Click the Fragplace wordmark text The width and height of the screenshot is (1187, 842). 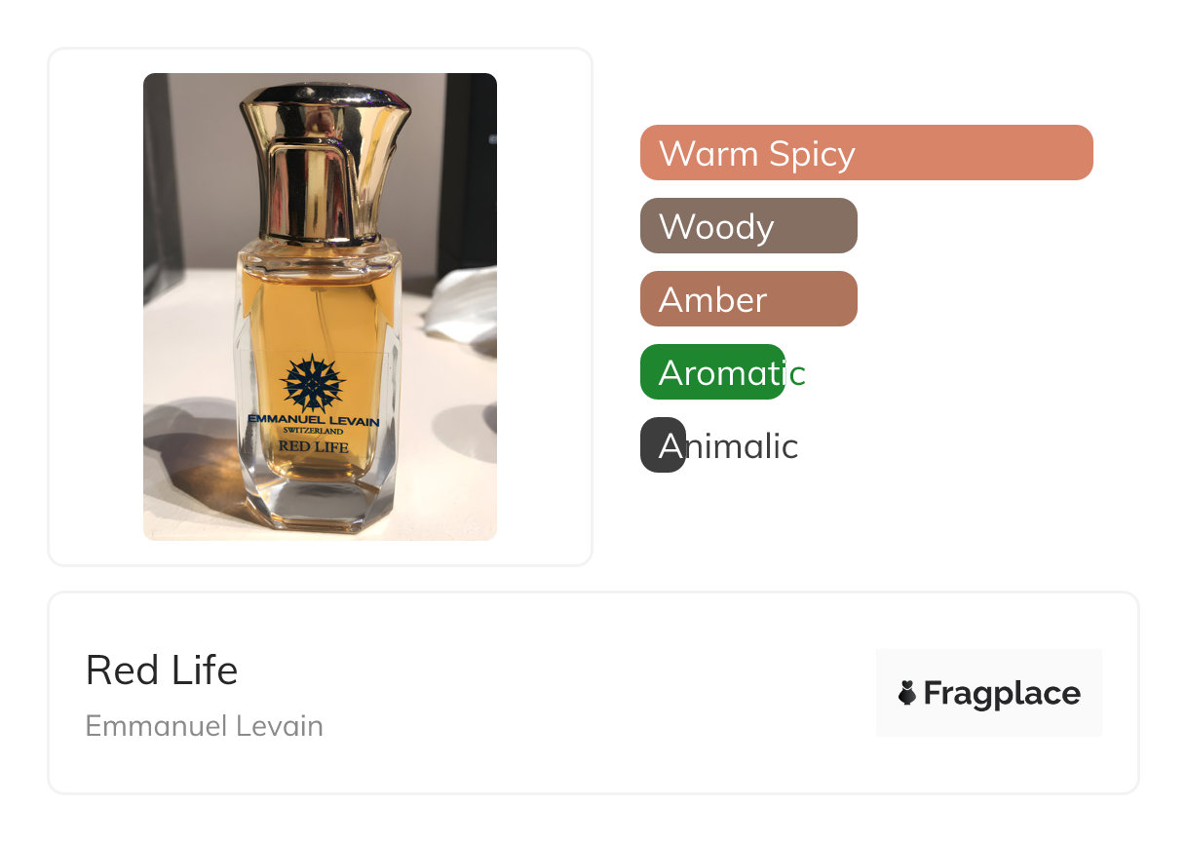pos(1002,694)
